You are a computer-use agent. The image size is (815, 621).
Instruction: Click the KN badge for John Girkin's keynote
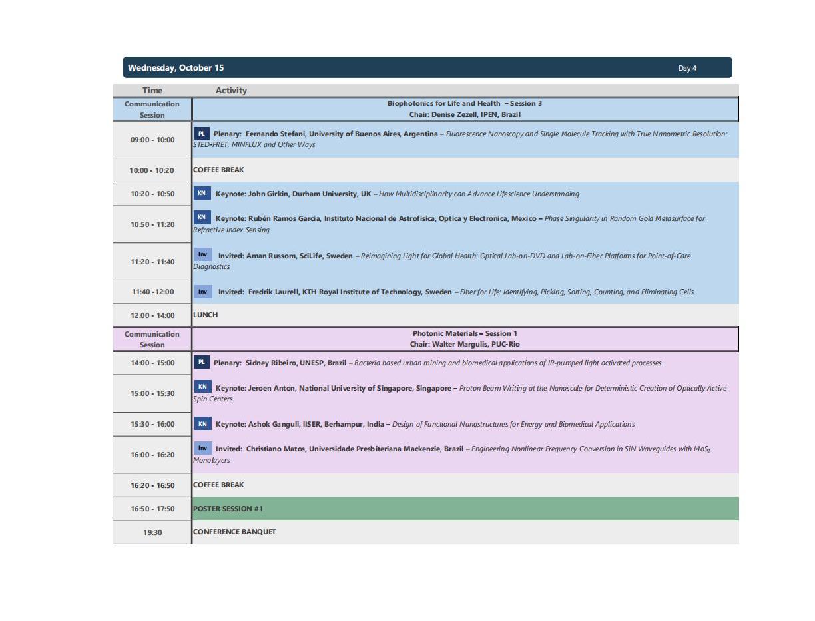coord(202,194)
